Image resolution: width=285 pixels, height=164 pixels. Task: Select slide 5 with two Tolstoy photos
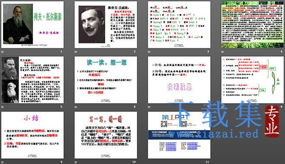32,80
